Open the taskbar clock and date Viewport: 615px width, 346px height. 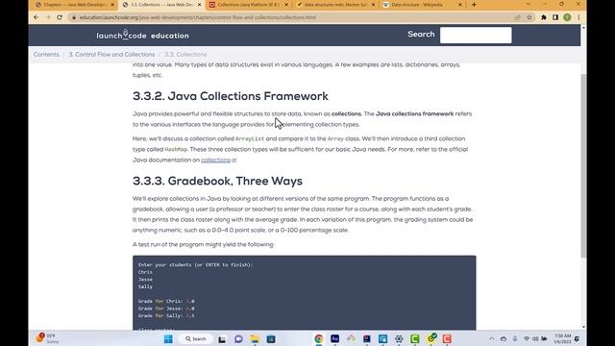562,339
